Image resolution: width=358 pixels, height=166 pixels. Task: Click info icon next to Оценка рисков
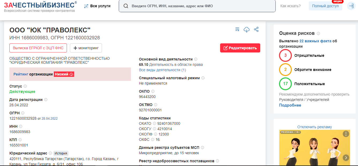point(318,33)
